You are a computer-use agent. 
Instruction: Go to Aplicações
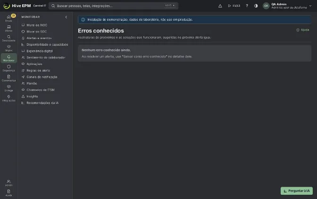[45, 64]
